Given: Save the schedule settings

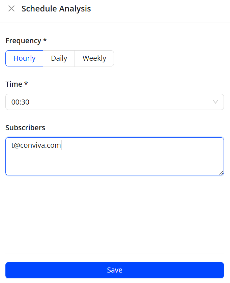Looking at the screenshot, I should (x=115, y=270).
